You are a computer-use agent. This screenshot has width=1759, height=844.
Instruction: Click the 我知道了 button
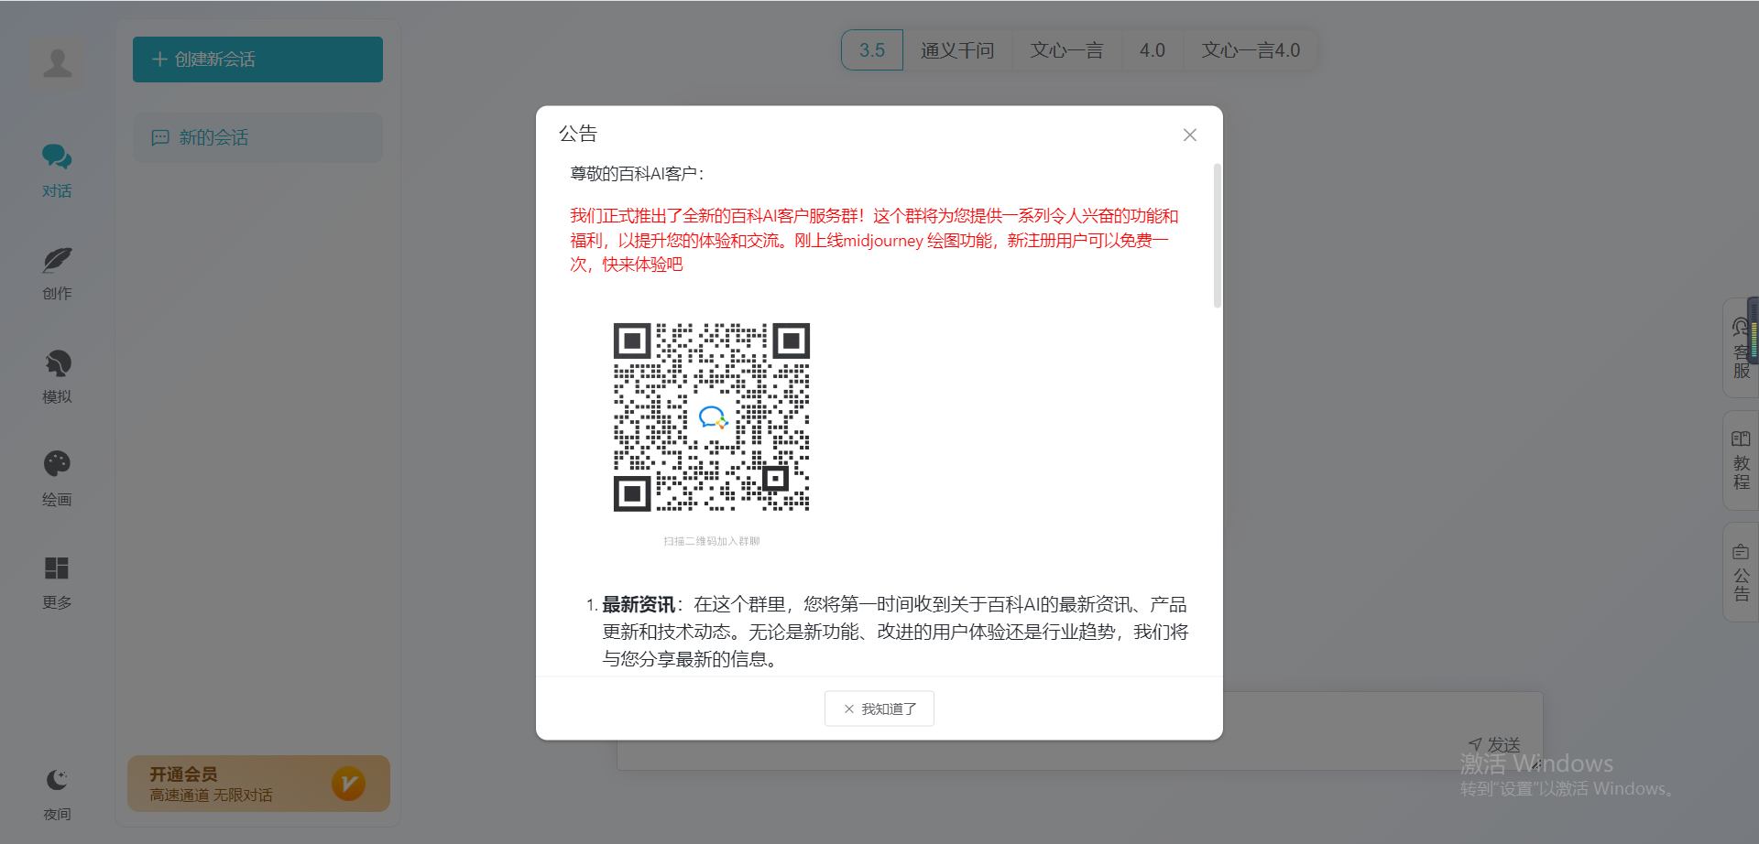(x=879, y=709)
